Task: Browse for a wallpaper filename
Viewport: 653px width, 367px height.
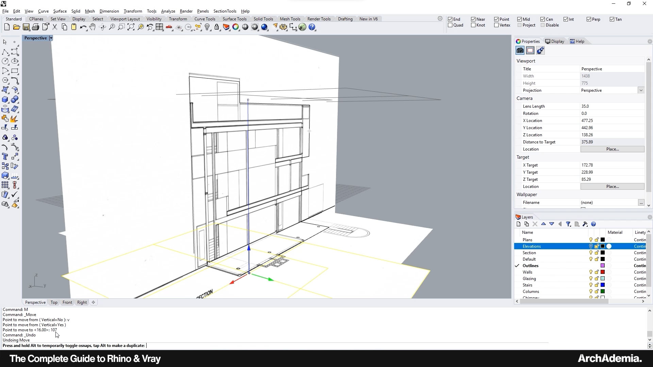Action: click(x=641, y=203)
